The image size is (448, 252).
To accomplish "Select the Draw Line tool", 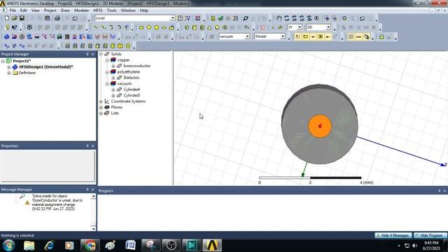I will 96,27.
